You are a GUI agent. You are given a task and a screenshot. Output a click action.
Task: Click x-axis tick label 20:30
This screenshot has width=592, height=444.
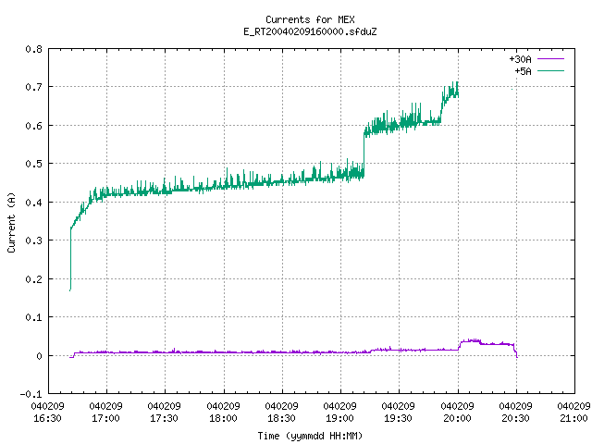pos(515,418)
